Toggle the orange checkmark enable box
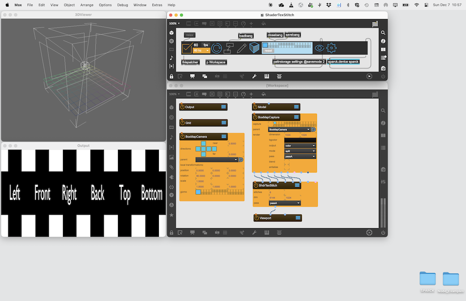466x301 pixels. (187, 48)
